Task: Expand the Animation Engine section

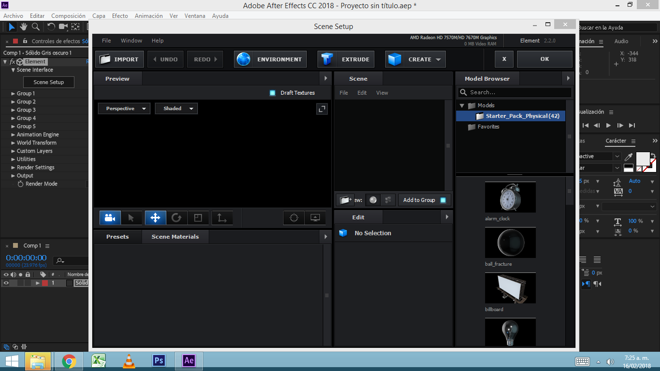Action: [13, 135]
